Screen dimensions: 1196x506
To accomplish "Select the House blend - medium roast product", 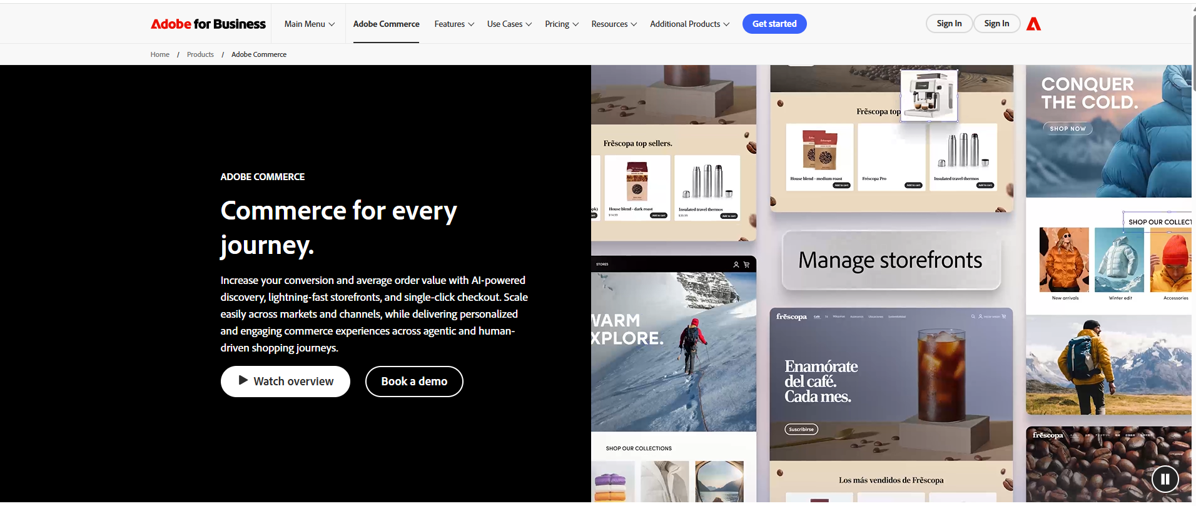I will coord(819,157).
